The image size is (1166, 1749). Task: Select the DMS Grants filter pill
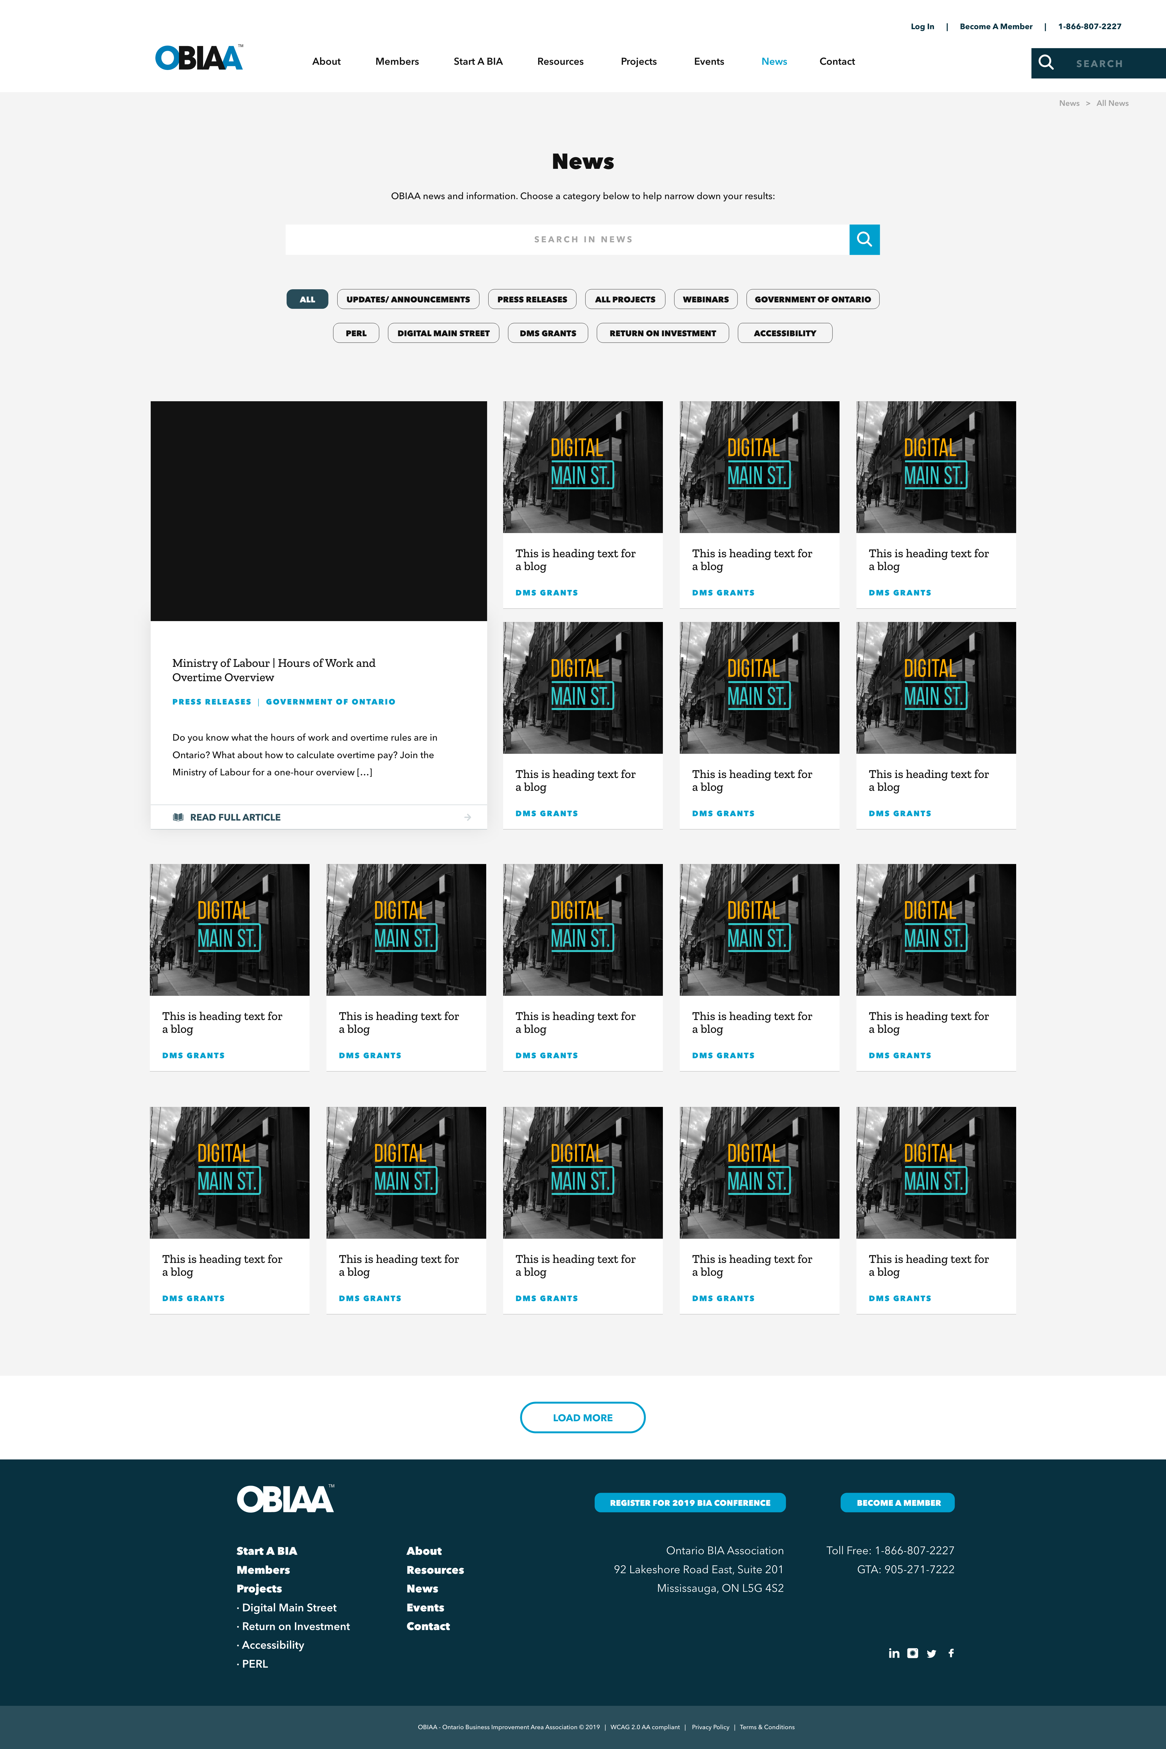[x=548, y=333]
